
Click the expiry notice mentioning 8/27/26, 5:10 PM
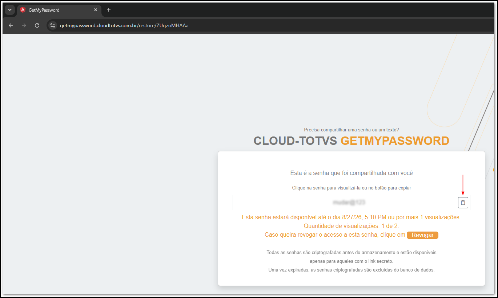[352, 217]
